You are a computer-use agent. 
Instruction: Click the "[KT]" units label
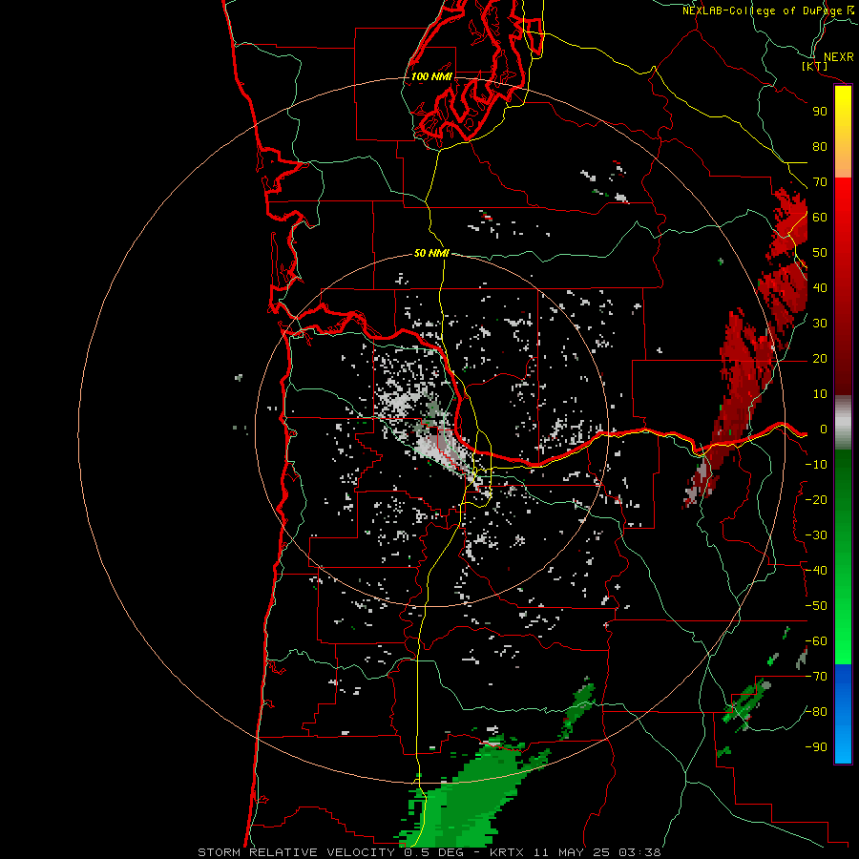815,66
